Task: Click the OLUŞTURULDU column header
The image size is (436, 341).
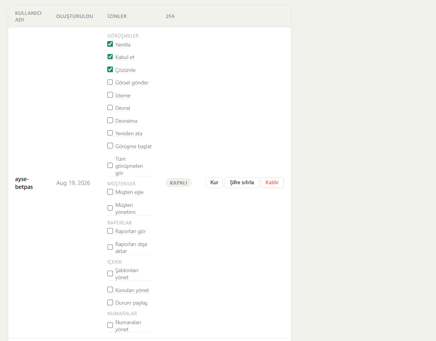Action: 75,16
